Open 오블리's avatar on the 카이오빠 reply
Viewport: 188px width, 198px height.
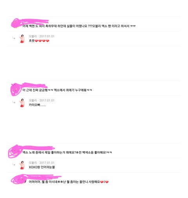pyautogui.click(x=22, y=103)
